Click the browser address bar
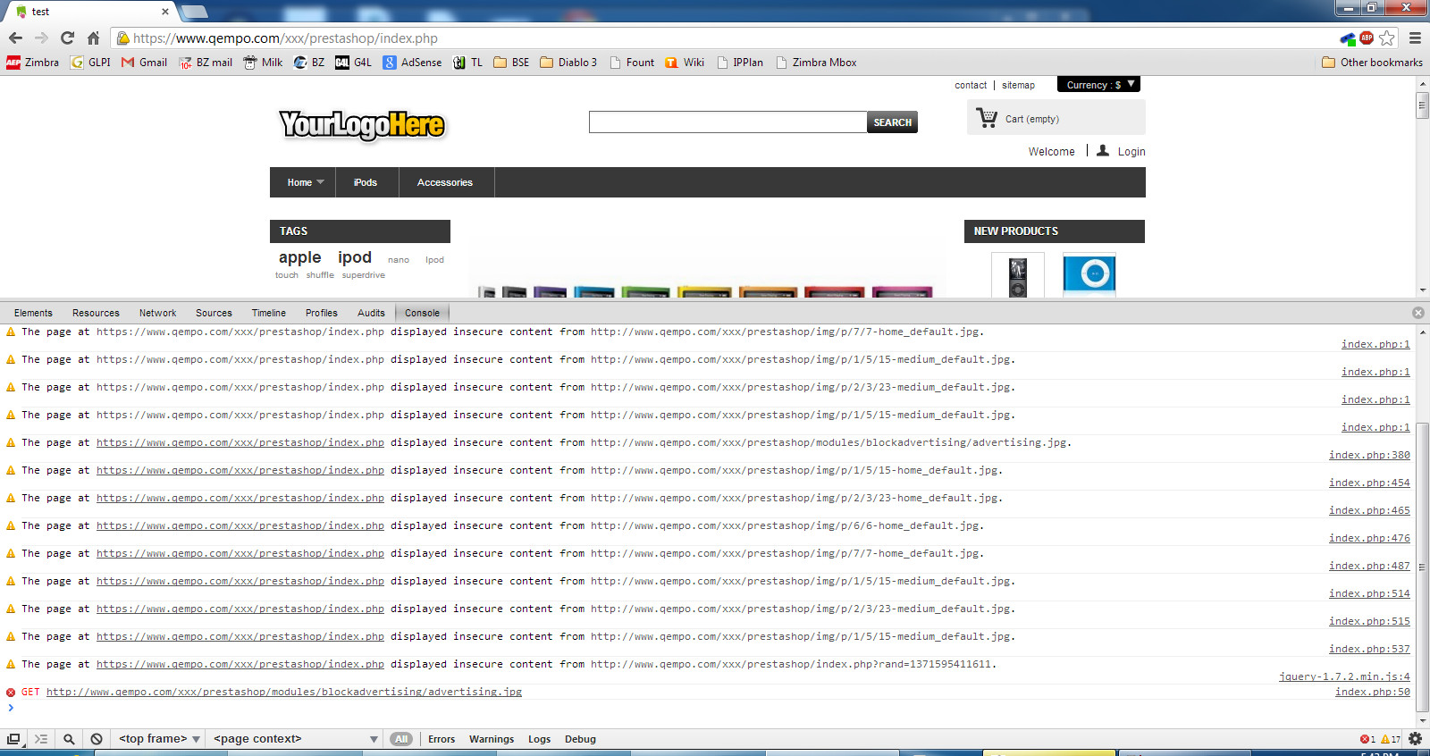The width and height of the screenshot is (1430, 756). point(724,38)
